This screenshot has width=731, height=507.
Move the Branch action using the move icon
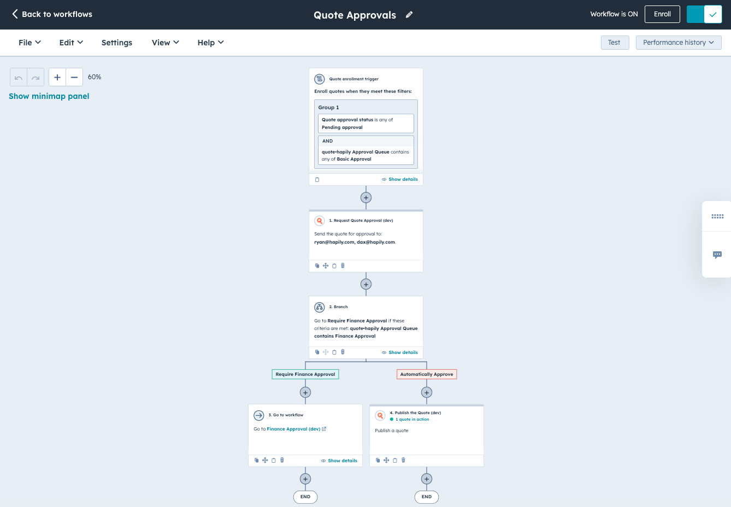tap(326, 352)
